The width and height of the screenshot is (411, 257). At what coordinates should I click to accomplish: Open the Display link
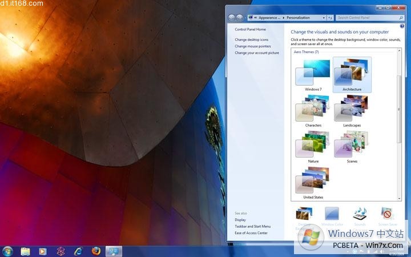click(240, 220)
